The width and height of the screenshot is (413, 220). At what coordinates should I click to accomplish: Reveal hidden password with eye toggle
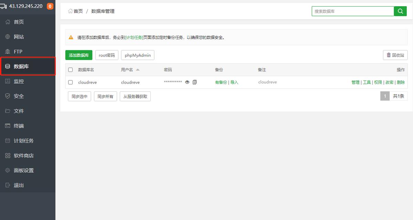[x=187, y=82]
